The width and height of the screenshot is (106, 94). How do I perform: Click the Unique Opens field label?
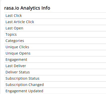tap(18, 53)
